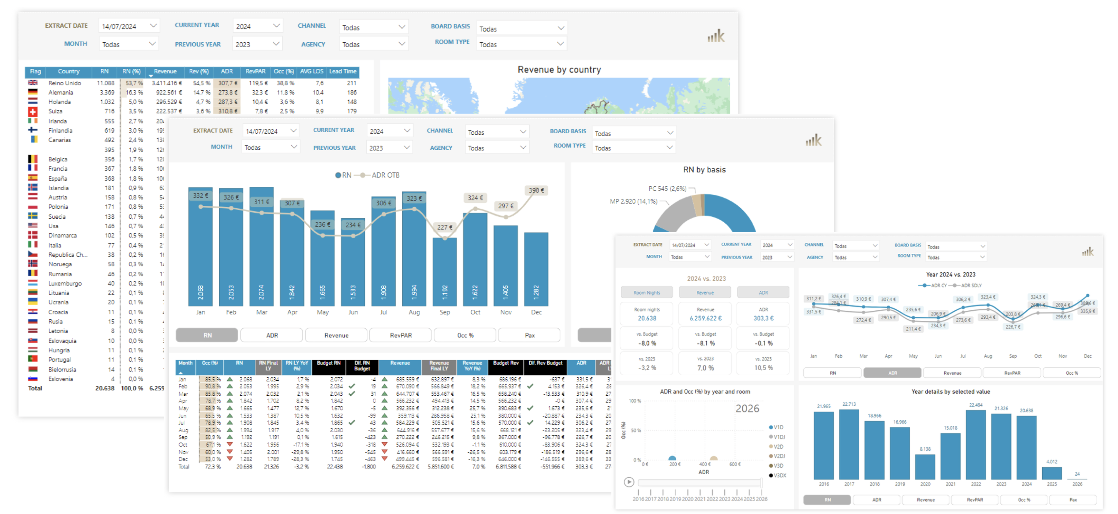Click the Belgica flag icon
Viewport: 1118px width, 514px height.
tap(33, 159)
